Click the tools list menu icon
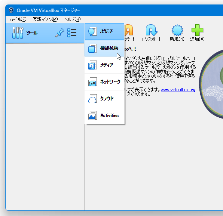 pyautogui.click(x=72, y=33)
